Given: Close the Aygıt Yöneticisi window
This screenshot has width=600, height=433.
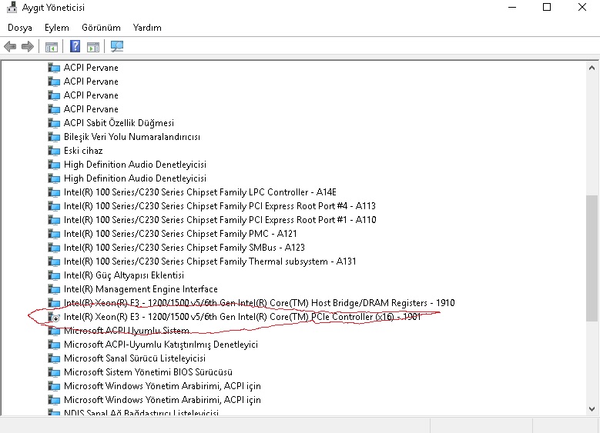Looking at the screenshot, I should click(582, 7).
